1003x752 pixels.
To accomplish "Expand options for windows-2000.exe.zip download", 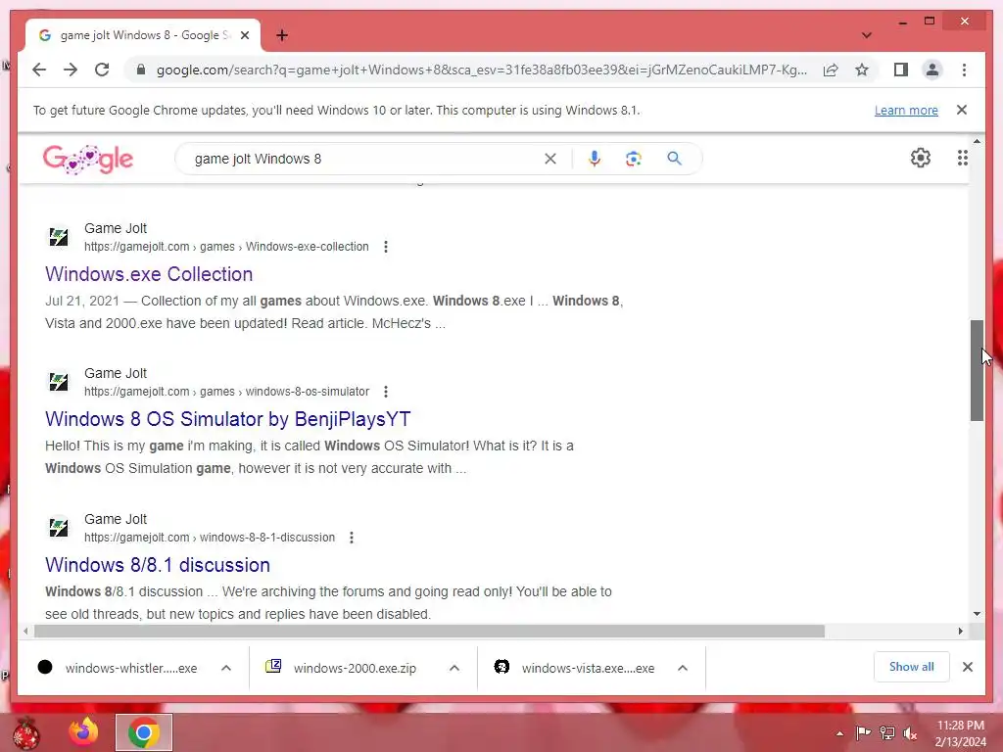I will [x=454, y=668].
